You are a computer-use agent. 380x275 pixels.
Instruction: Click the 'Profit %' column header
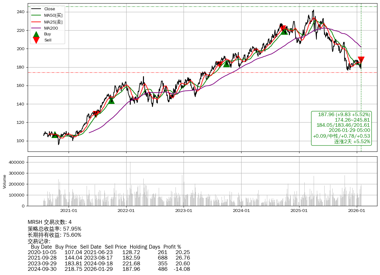pos(172,247)
